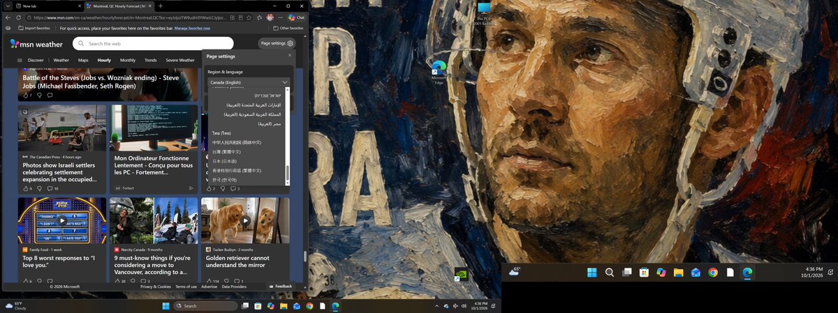The height and width of the screenshot is (313, 838).
Task: Click the left taskbar Search box
Action: coord(205,306)
